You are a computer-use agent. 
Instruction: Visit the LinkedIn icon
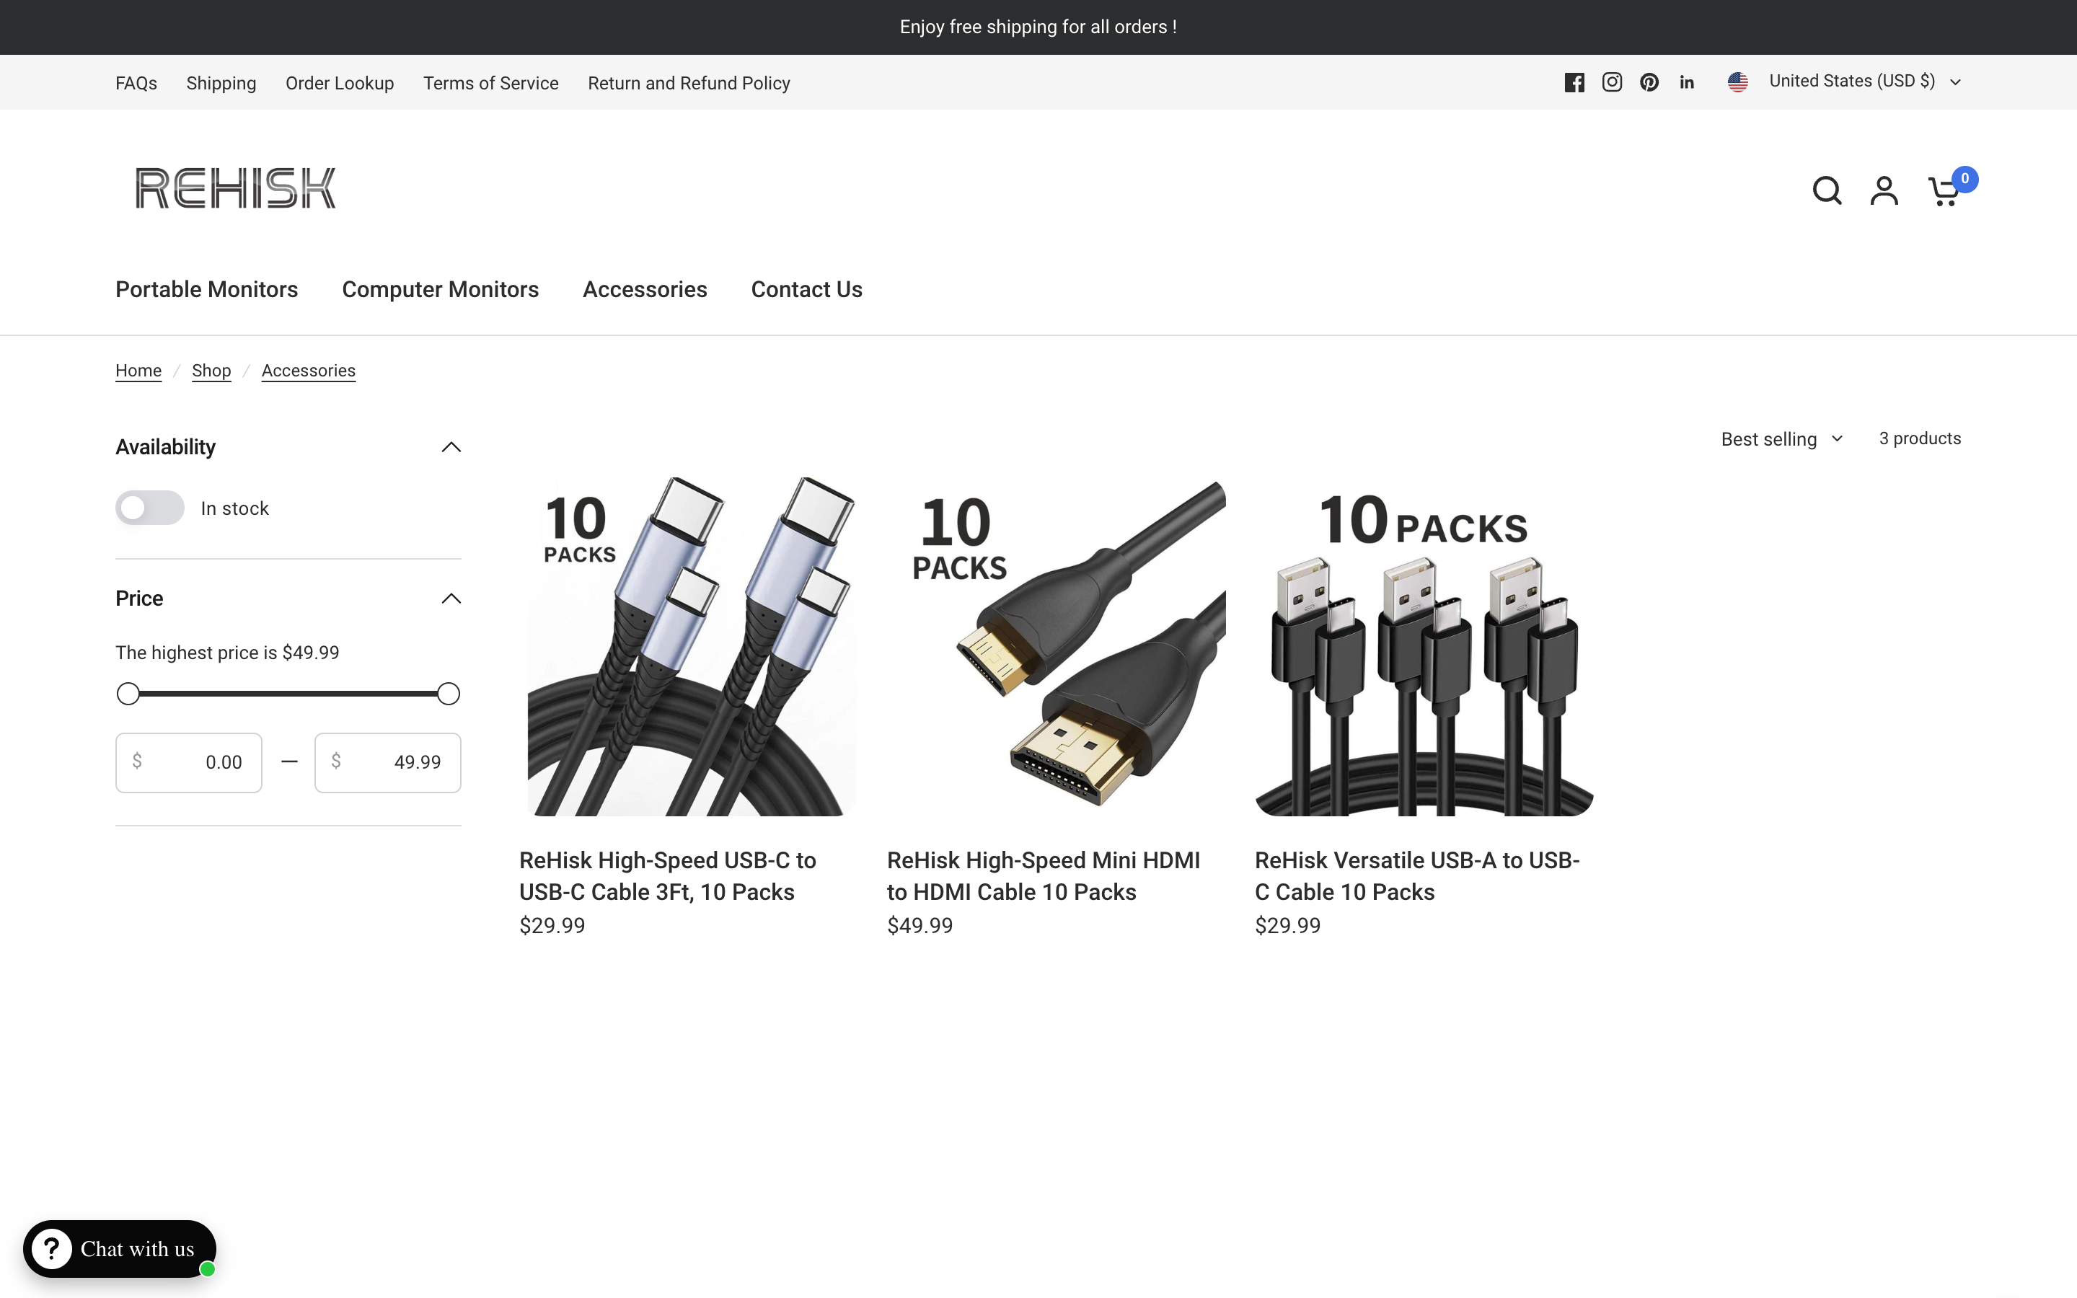[1688, 81]
